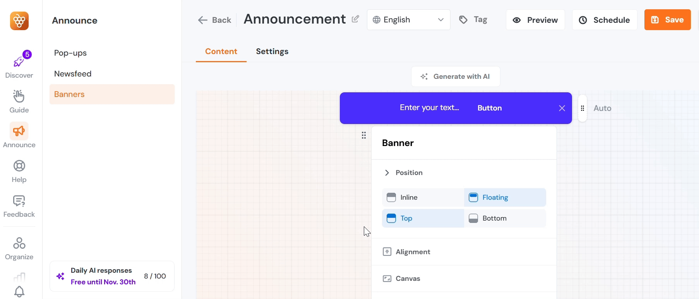The image size is (699, 299).
Task: Select the Inline position option
Action: 423,197
